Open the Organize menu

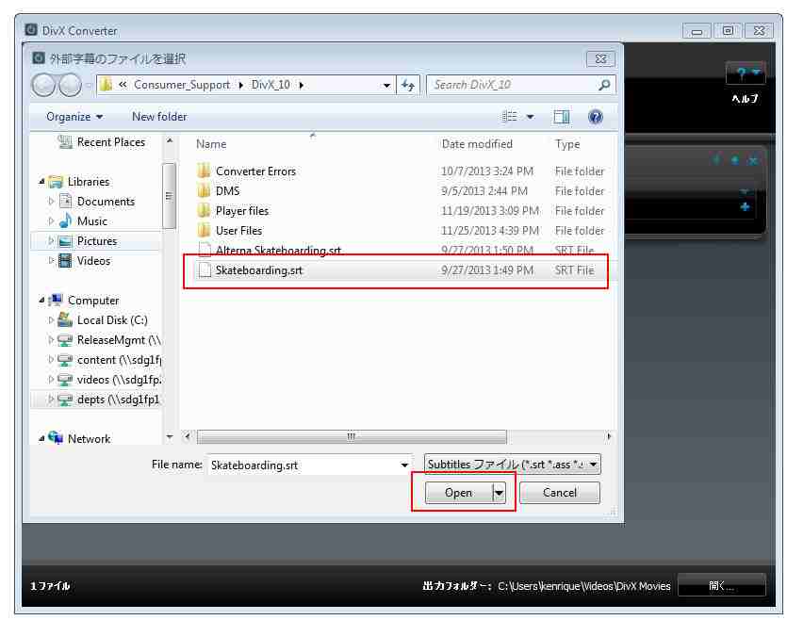tap(74, 117)
